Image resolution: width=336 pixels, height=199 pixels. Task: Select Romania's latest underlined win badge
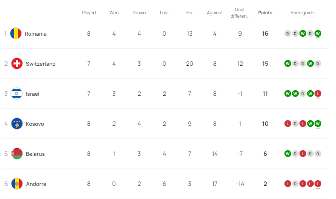click(318, 33)
